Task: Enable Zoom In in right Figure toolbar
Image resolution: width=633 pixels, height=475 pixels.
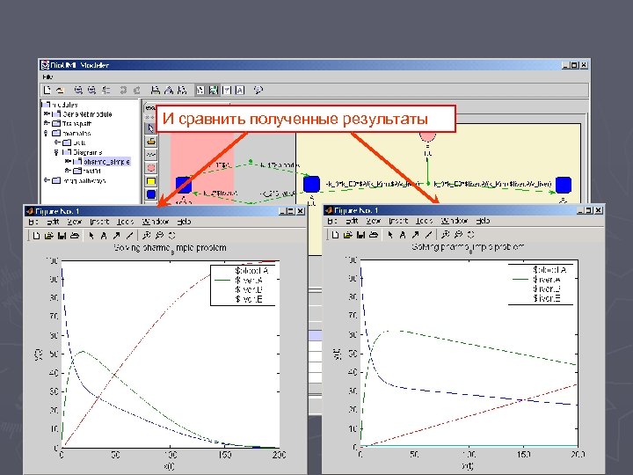Action: click(445, 235)
